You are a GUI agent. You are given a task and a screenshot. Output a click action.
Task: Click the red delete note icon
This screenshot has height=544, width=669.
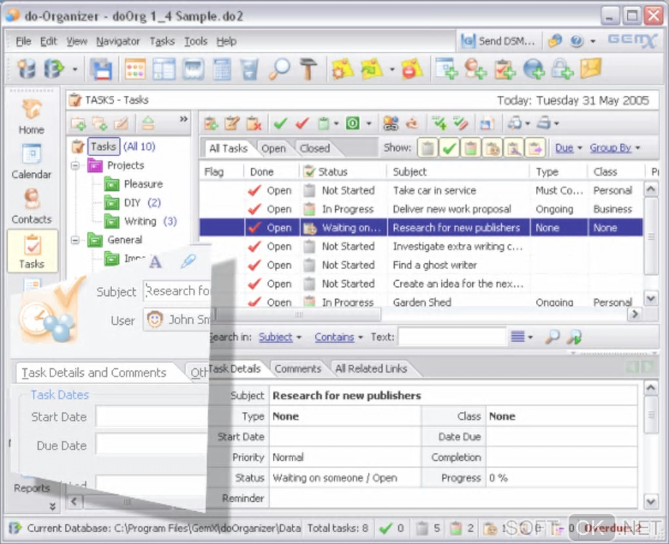click(x=412, y=69)
